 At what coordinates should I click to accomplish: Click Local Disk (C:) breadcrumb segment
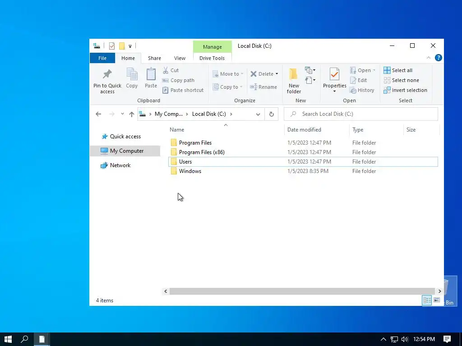click(209, 114)
